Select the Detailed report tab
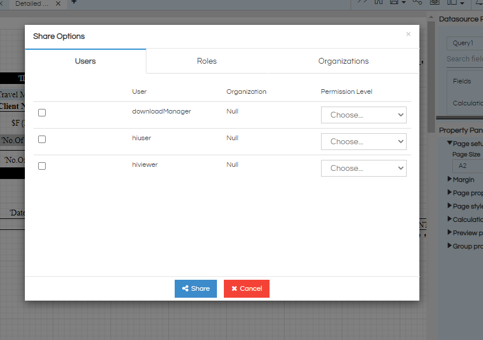 [x=32, y=3]
